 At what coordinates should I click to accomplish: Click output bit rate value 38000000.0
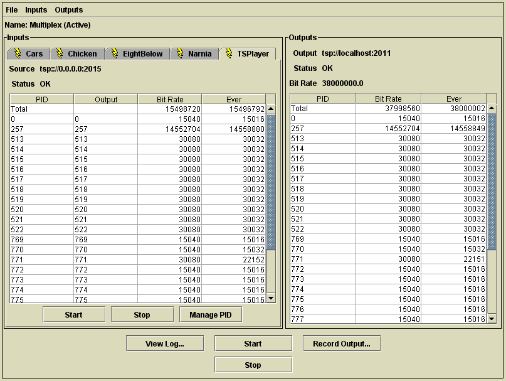pos(342,83)
